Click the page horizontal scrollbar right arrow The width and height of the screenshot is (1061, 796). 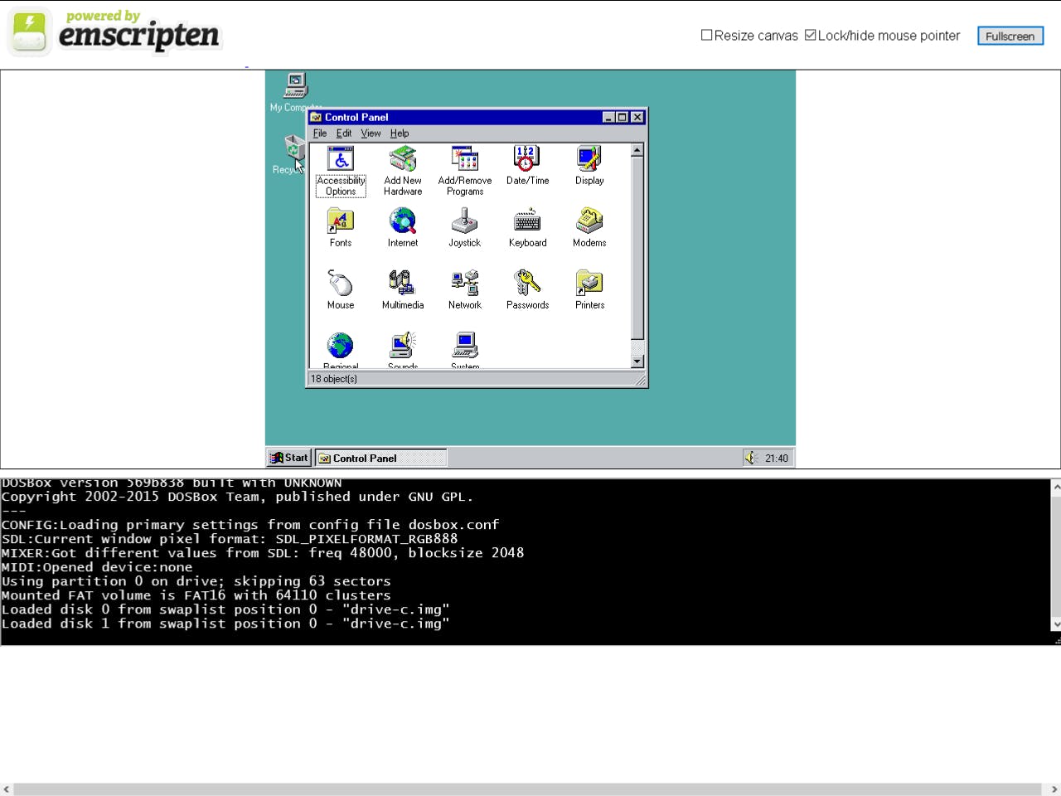(x=1054, y=789)
